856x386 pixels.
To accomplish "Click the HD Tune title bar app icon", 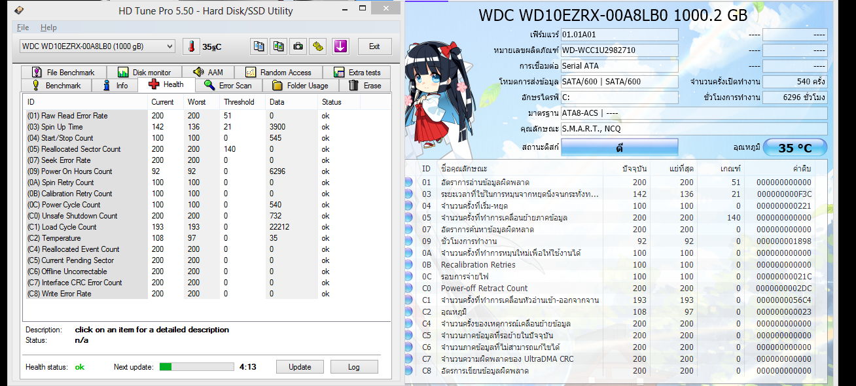I will coord(20,10).
